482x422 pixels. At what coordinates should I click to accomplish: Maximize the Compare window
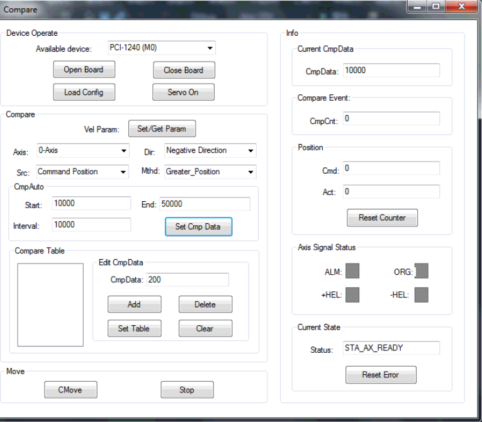tap(435, 6)
